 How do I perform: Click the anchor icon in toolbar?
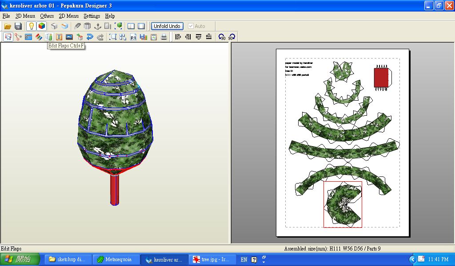coord(98,26)
